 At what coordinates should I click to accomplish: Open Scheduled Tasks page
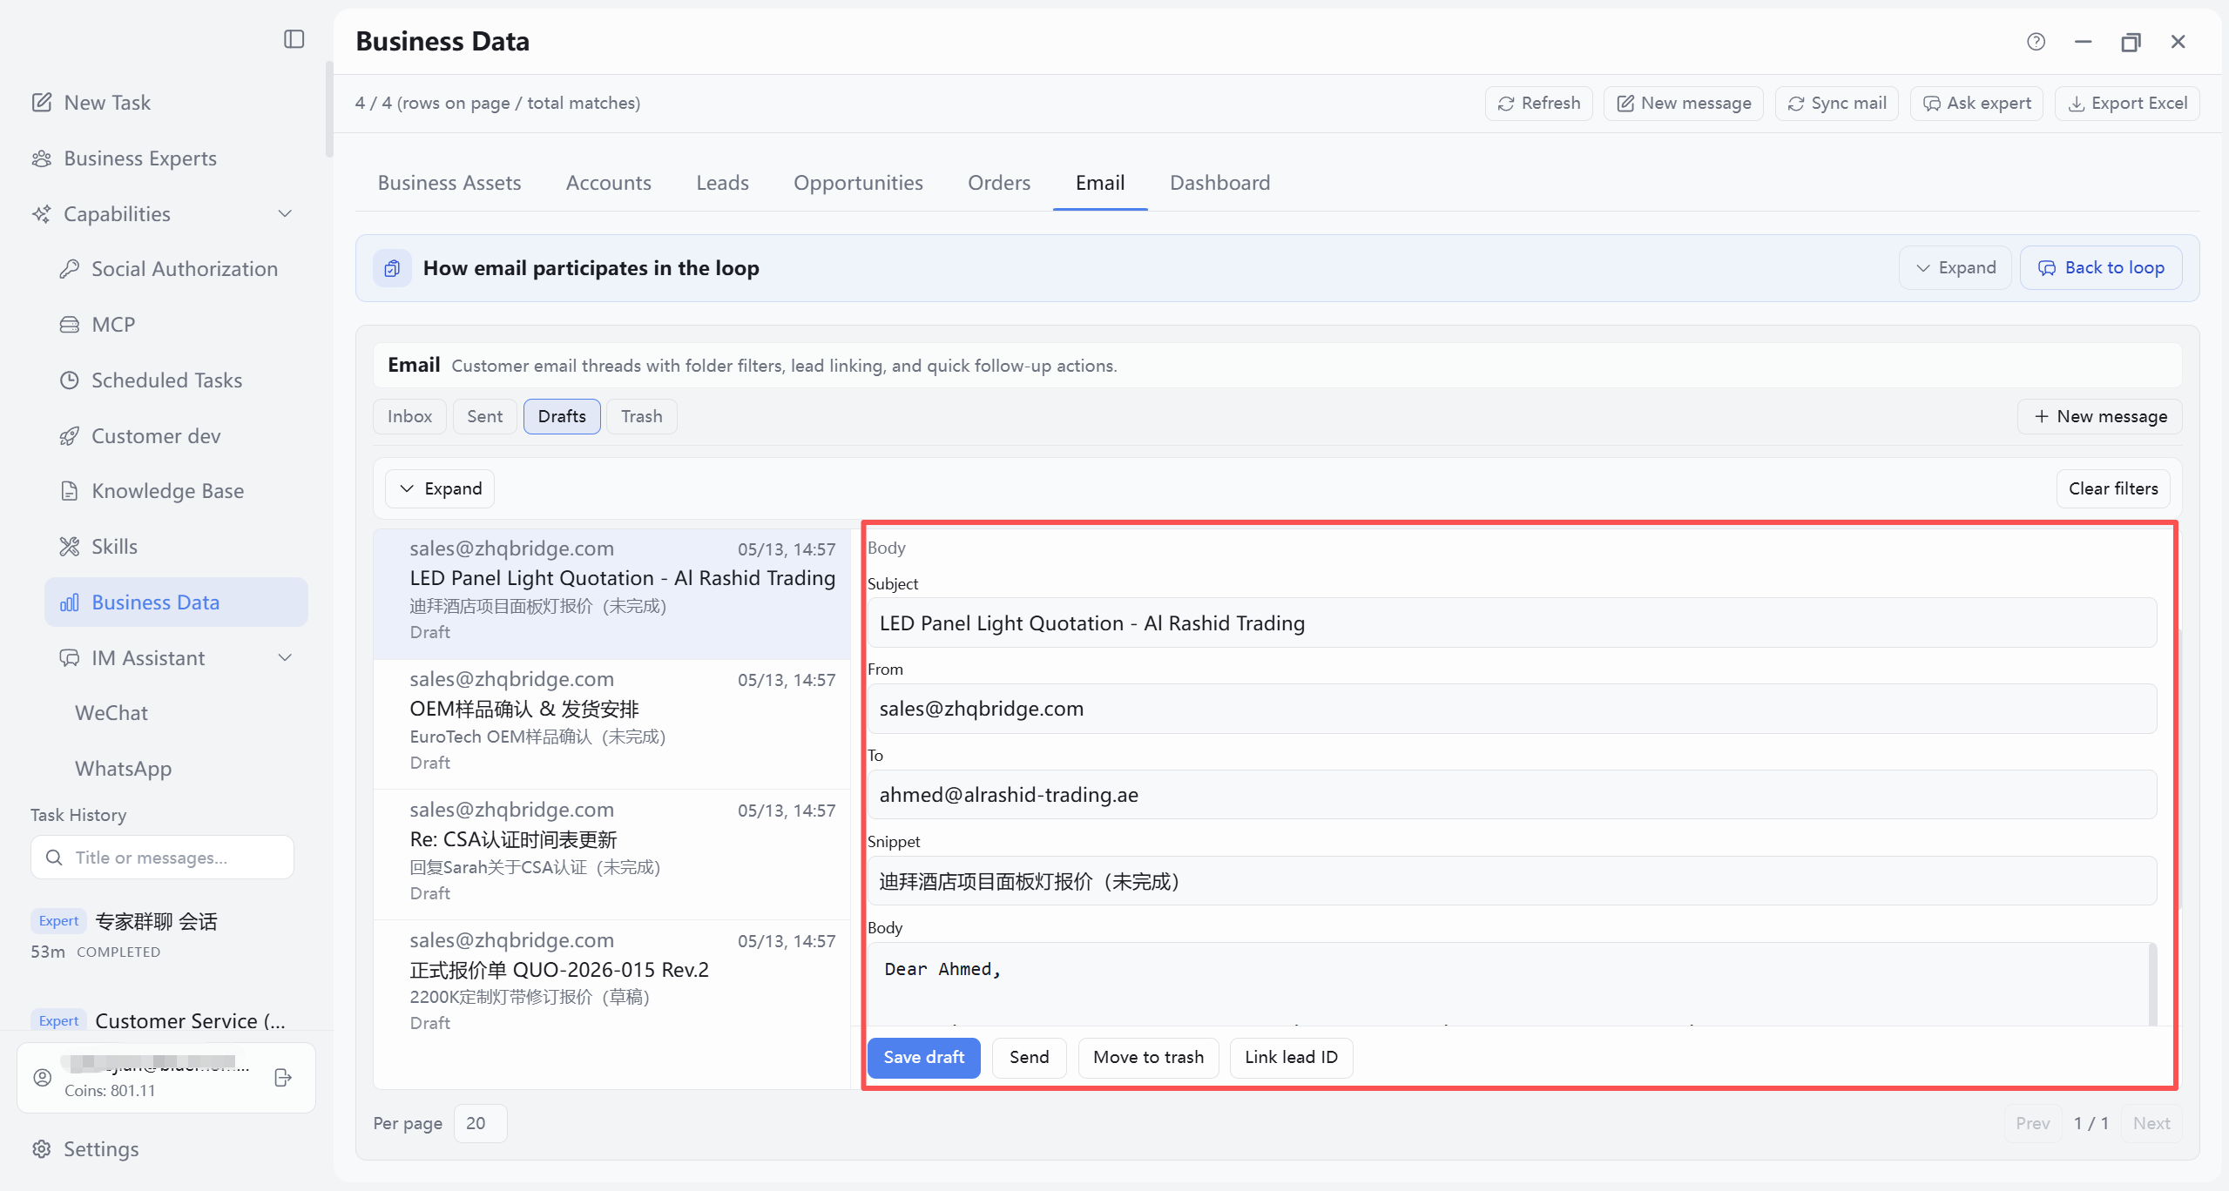(151, 380)
